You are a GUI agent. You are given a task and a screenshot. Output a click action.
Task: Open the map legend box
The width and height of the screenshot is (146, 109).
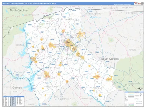click(134, 99)
